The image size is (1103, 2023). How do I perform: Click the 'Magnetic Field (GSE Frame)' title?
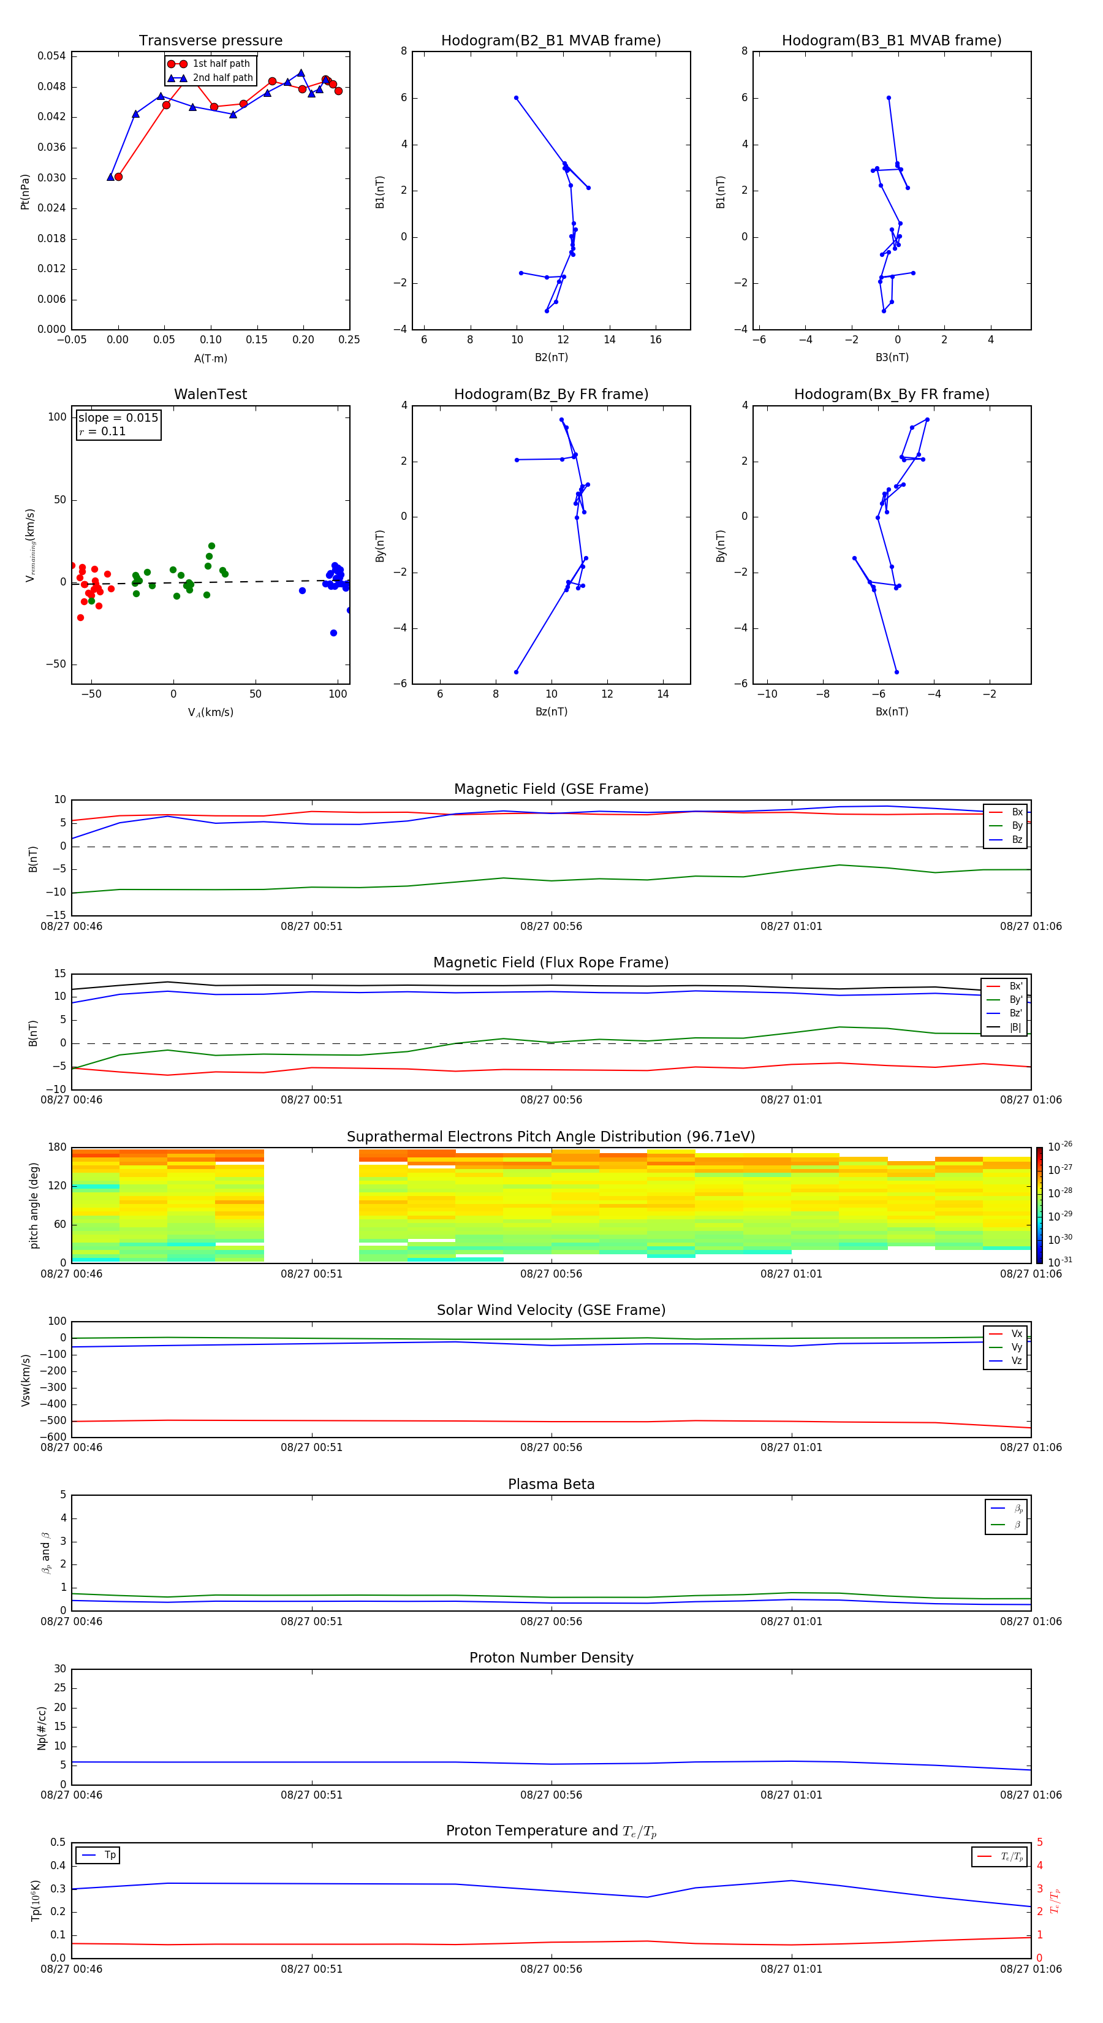pos(551,789)
